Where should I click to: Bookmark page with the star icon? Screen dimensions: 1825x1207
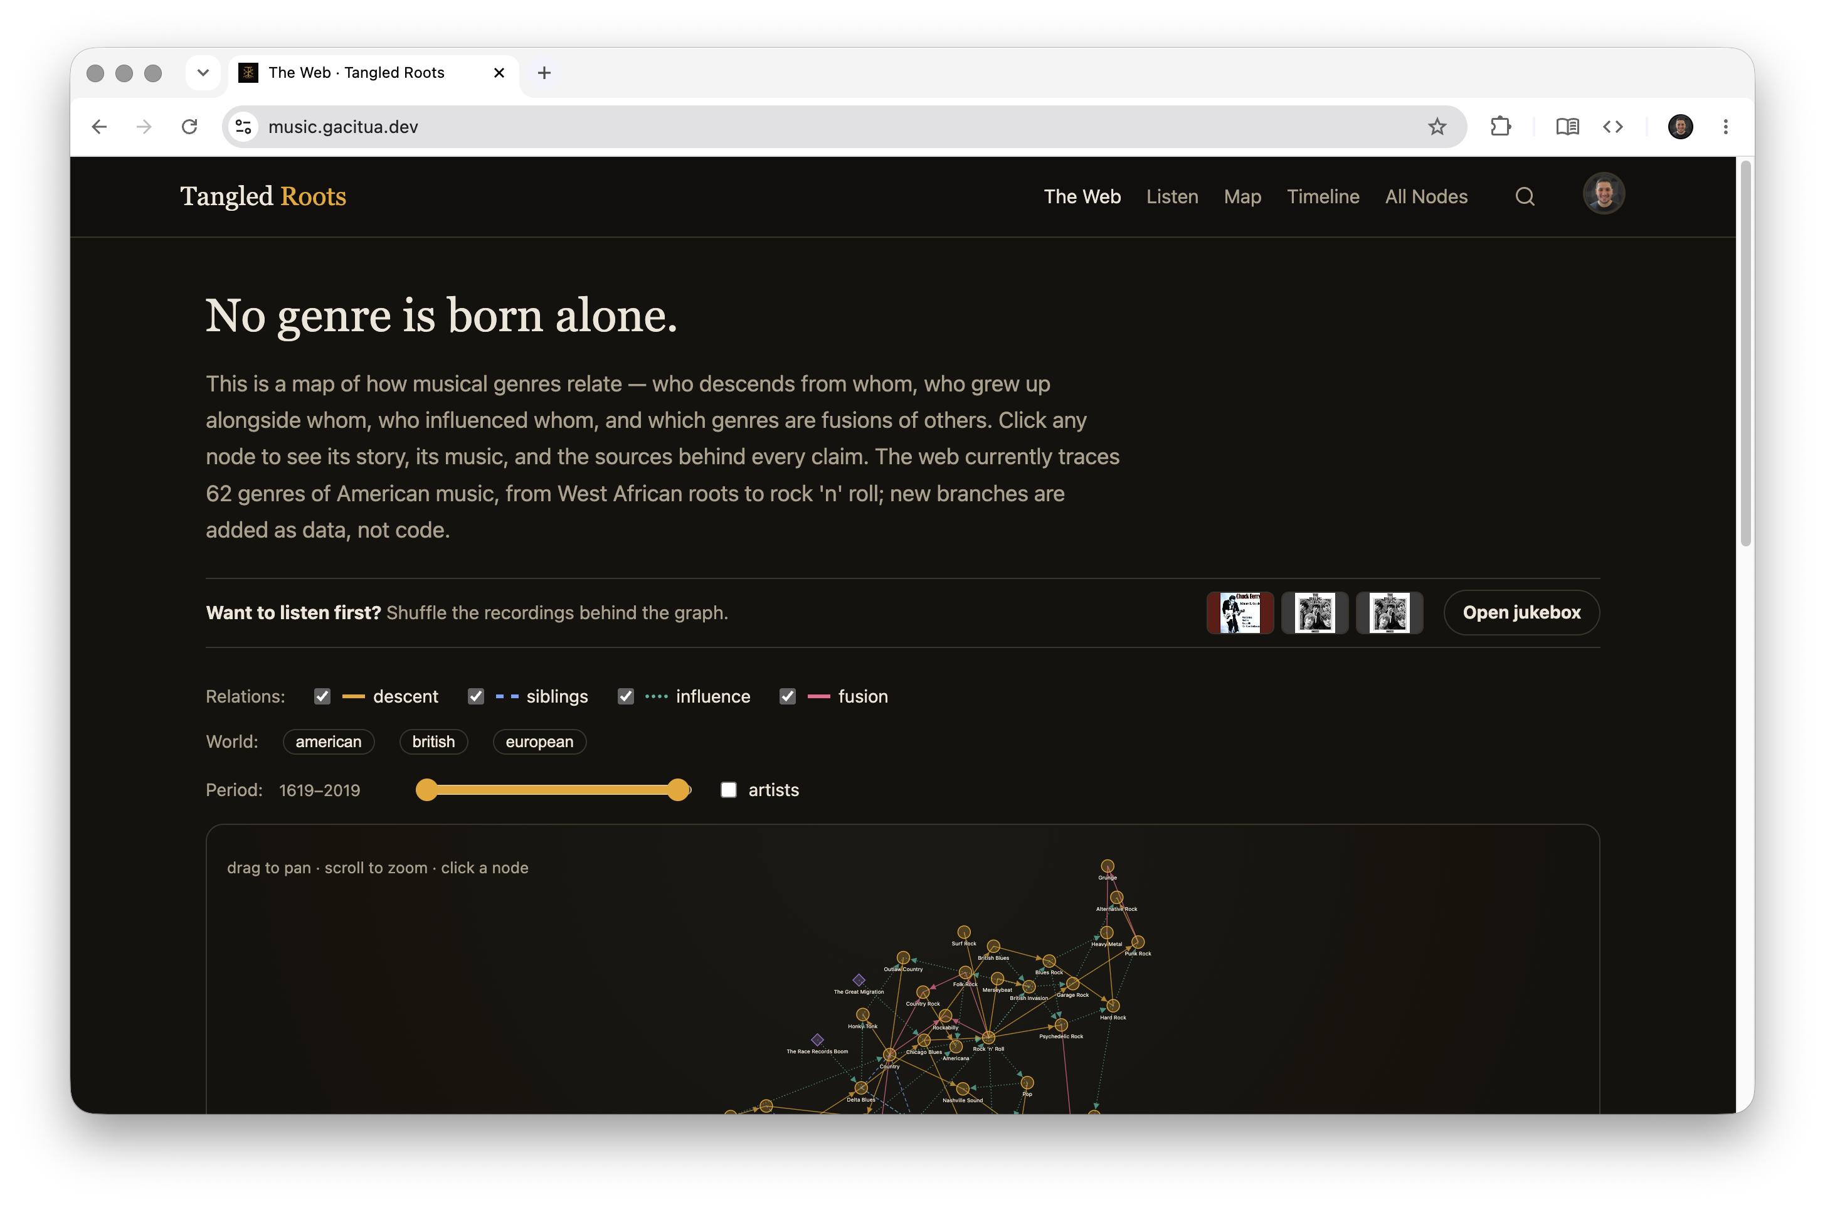point(1436,127)
